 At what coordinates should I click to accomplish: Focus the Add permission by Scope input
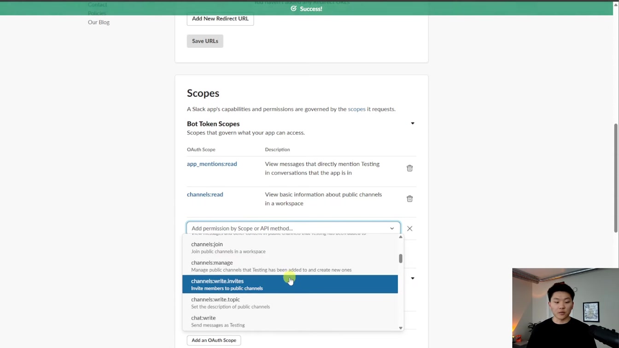(x=293, y=228)
